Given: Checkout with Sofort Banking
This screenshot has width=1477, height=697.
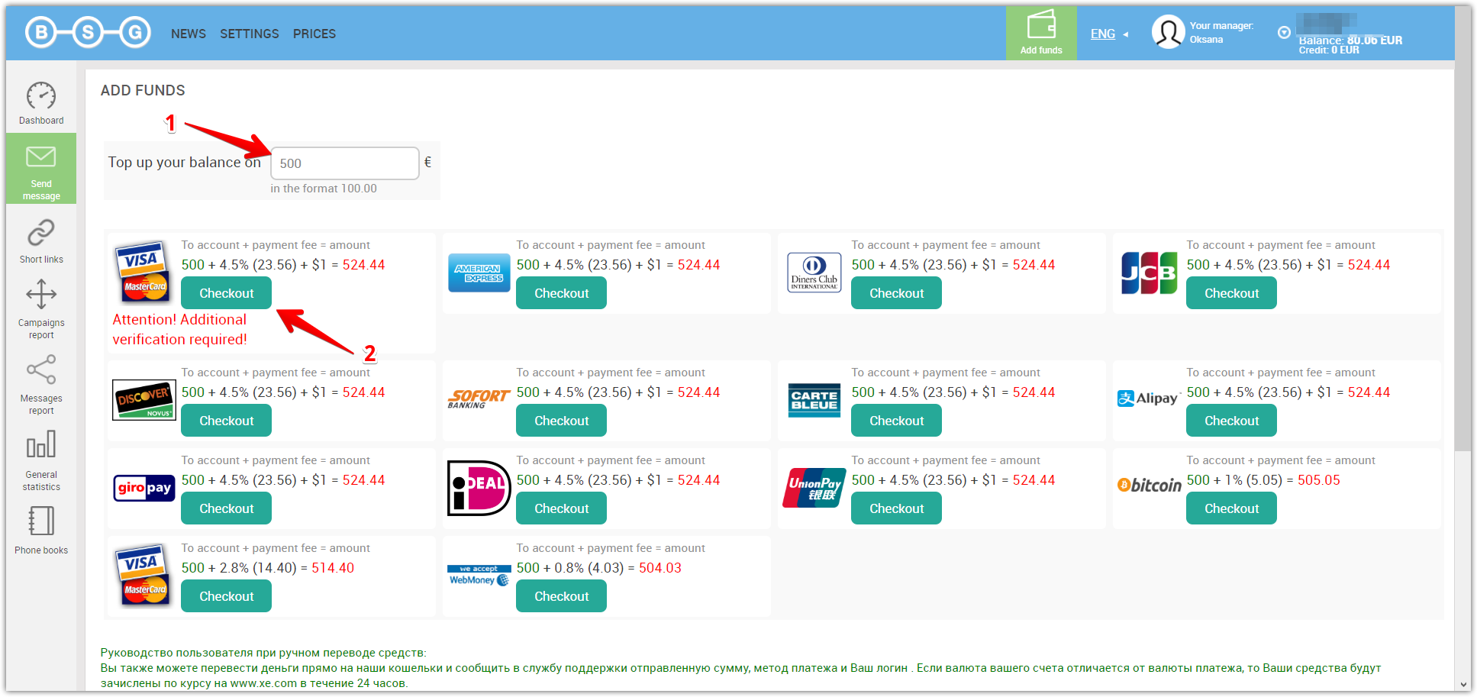Looking at the screenshot, I should [x=561, y=421].
